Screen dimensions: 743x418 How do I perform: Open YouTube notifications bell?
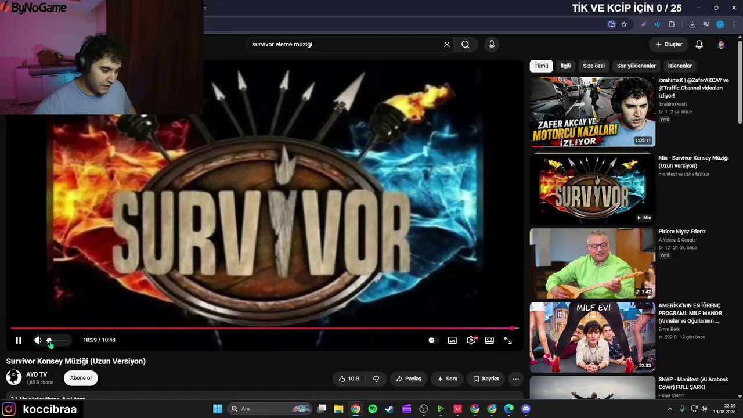click(x=699, y=44)
